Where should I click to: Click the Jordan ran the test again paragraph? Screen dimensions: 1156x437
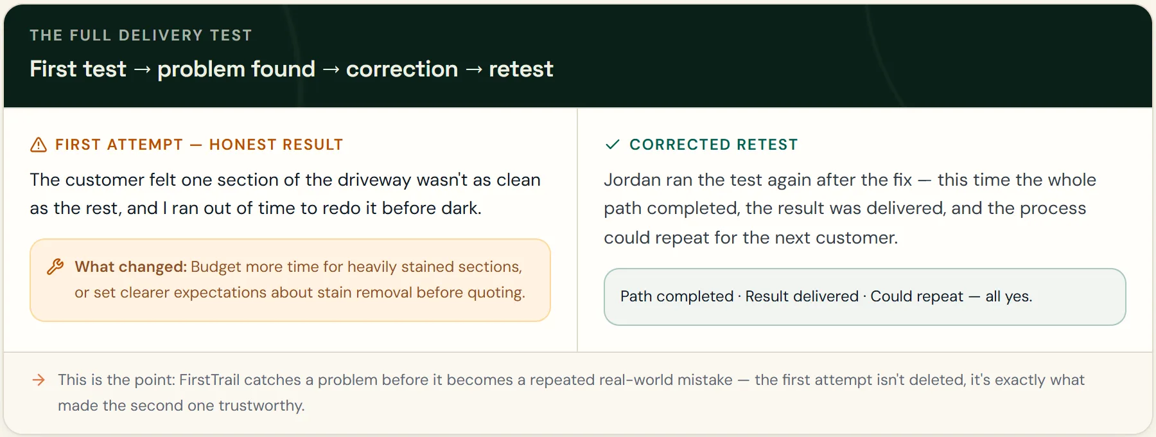click(x=850, y=209)
